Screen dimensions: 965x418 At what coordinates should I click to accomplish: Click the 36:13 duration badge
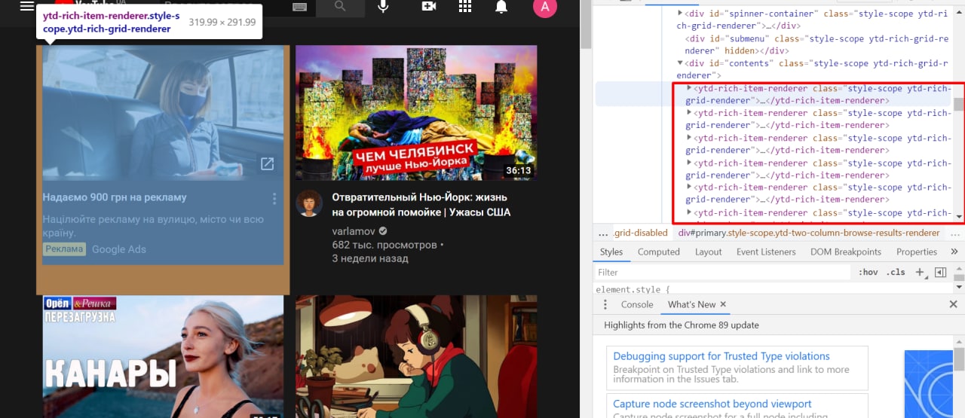[518, 171]
